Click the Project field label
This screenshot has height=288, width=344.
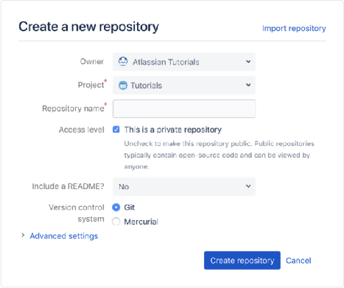(91, 85)
